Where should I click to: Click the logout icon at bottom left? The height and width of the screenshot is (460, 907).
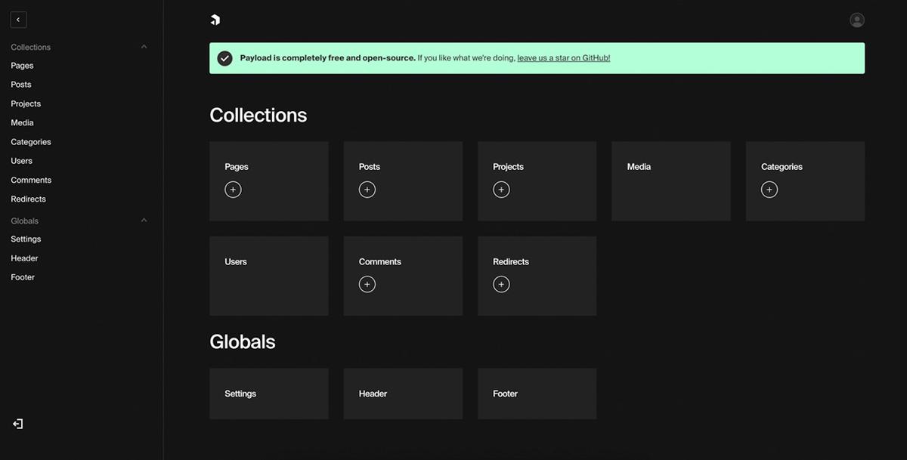click(17, 423)
